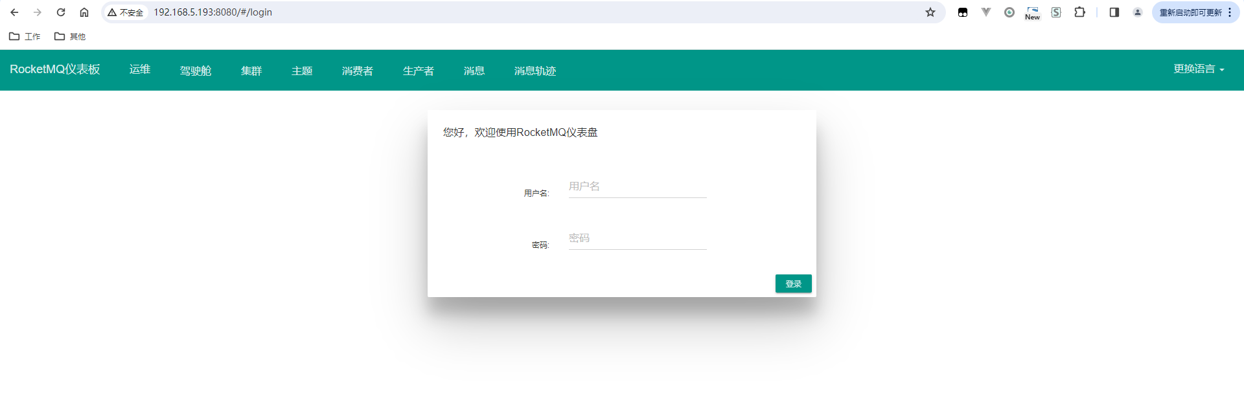Viewport: 1244px width, 400px height.
Task: Open the 生产者 producer tab
Action: [x=419, y=71]
